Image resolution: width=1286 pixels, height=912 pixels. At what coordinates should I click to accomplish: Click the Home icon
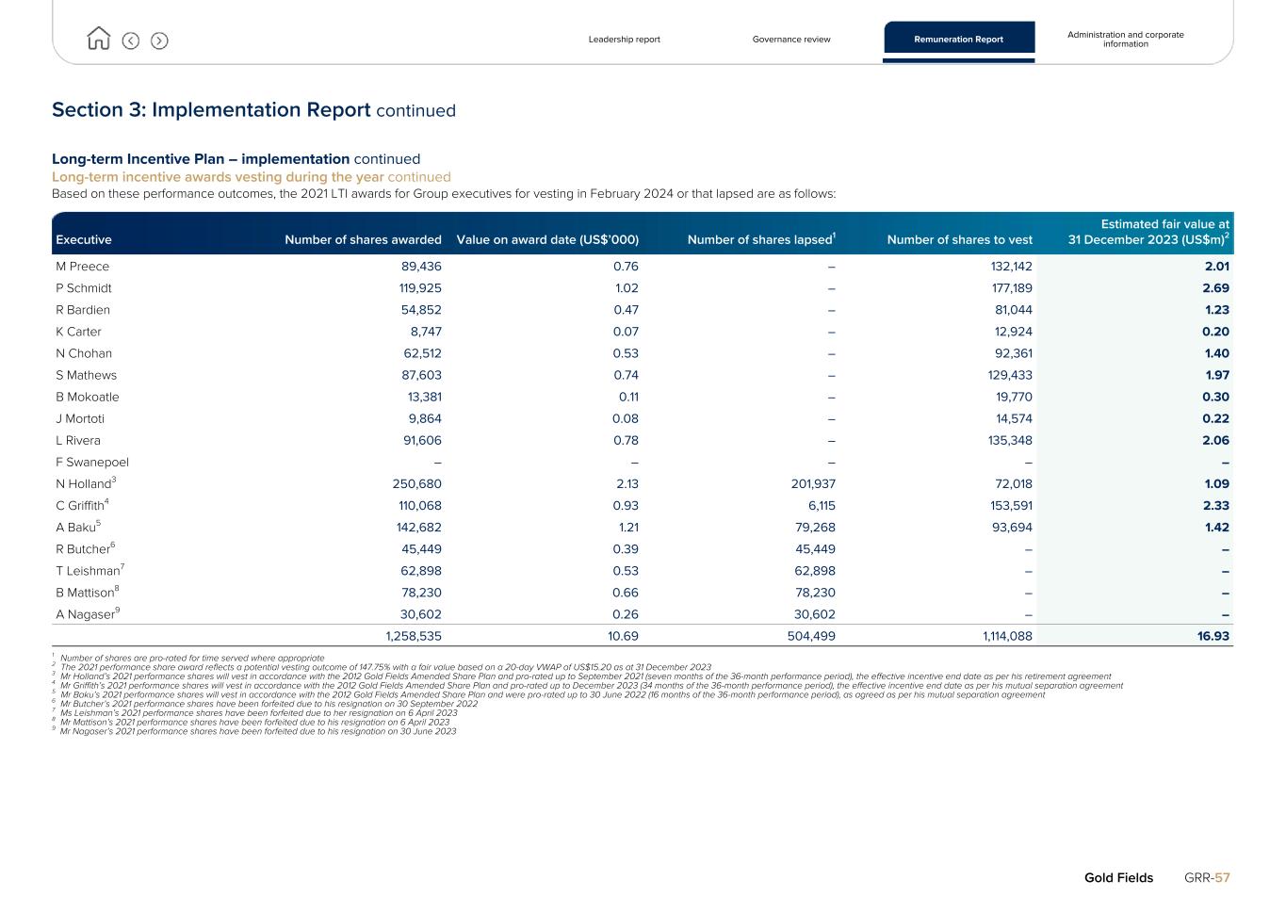[98, 39]
